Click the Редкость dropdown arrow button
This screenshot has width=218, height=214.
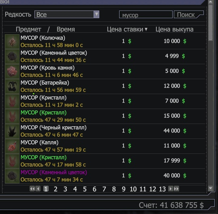click(x=96, y=14)
